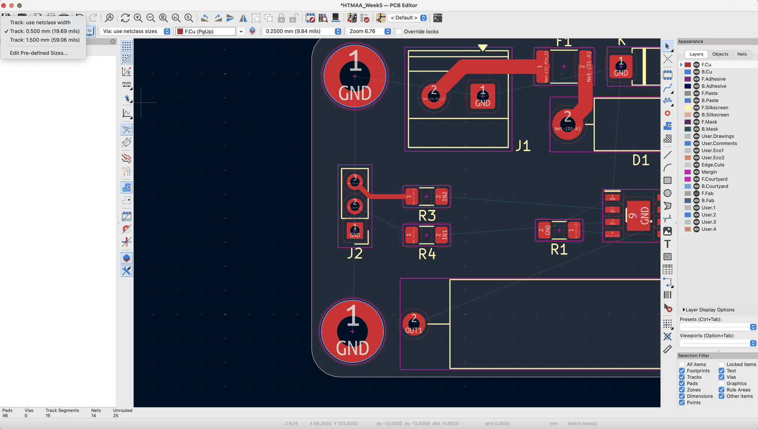Toggle the ratsnest display icon
This screenshot has height=429, width=758.
[126, 129]
